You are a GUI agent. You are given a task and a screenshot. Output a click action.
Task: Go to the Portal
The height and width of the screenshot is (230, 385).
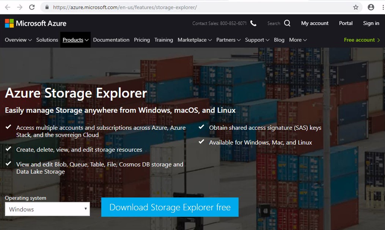point(346,23)
